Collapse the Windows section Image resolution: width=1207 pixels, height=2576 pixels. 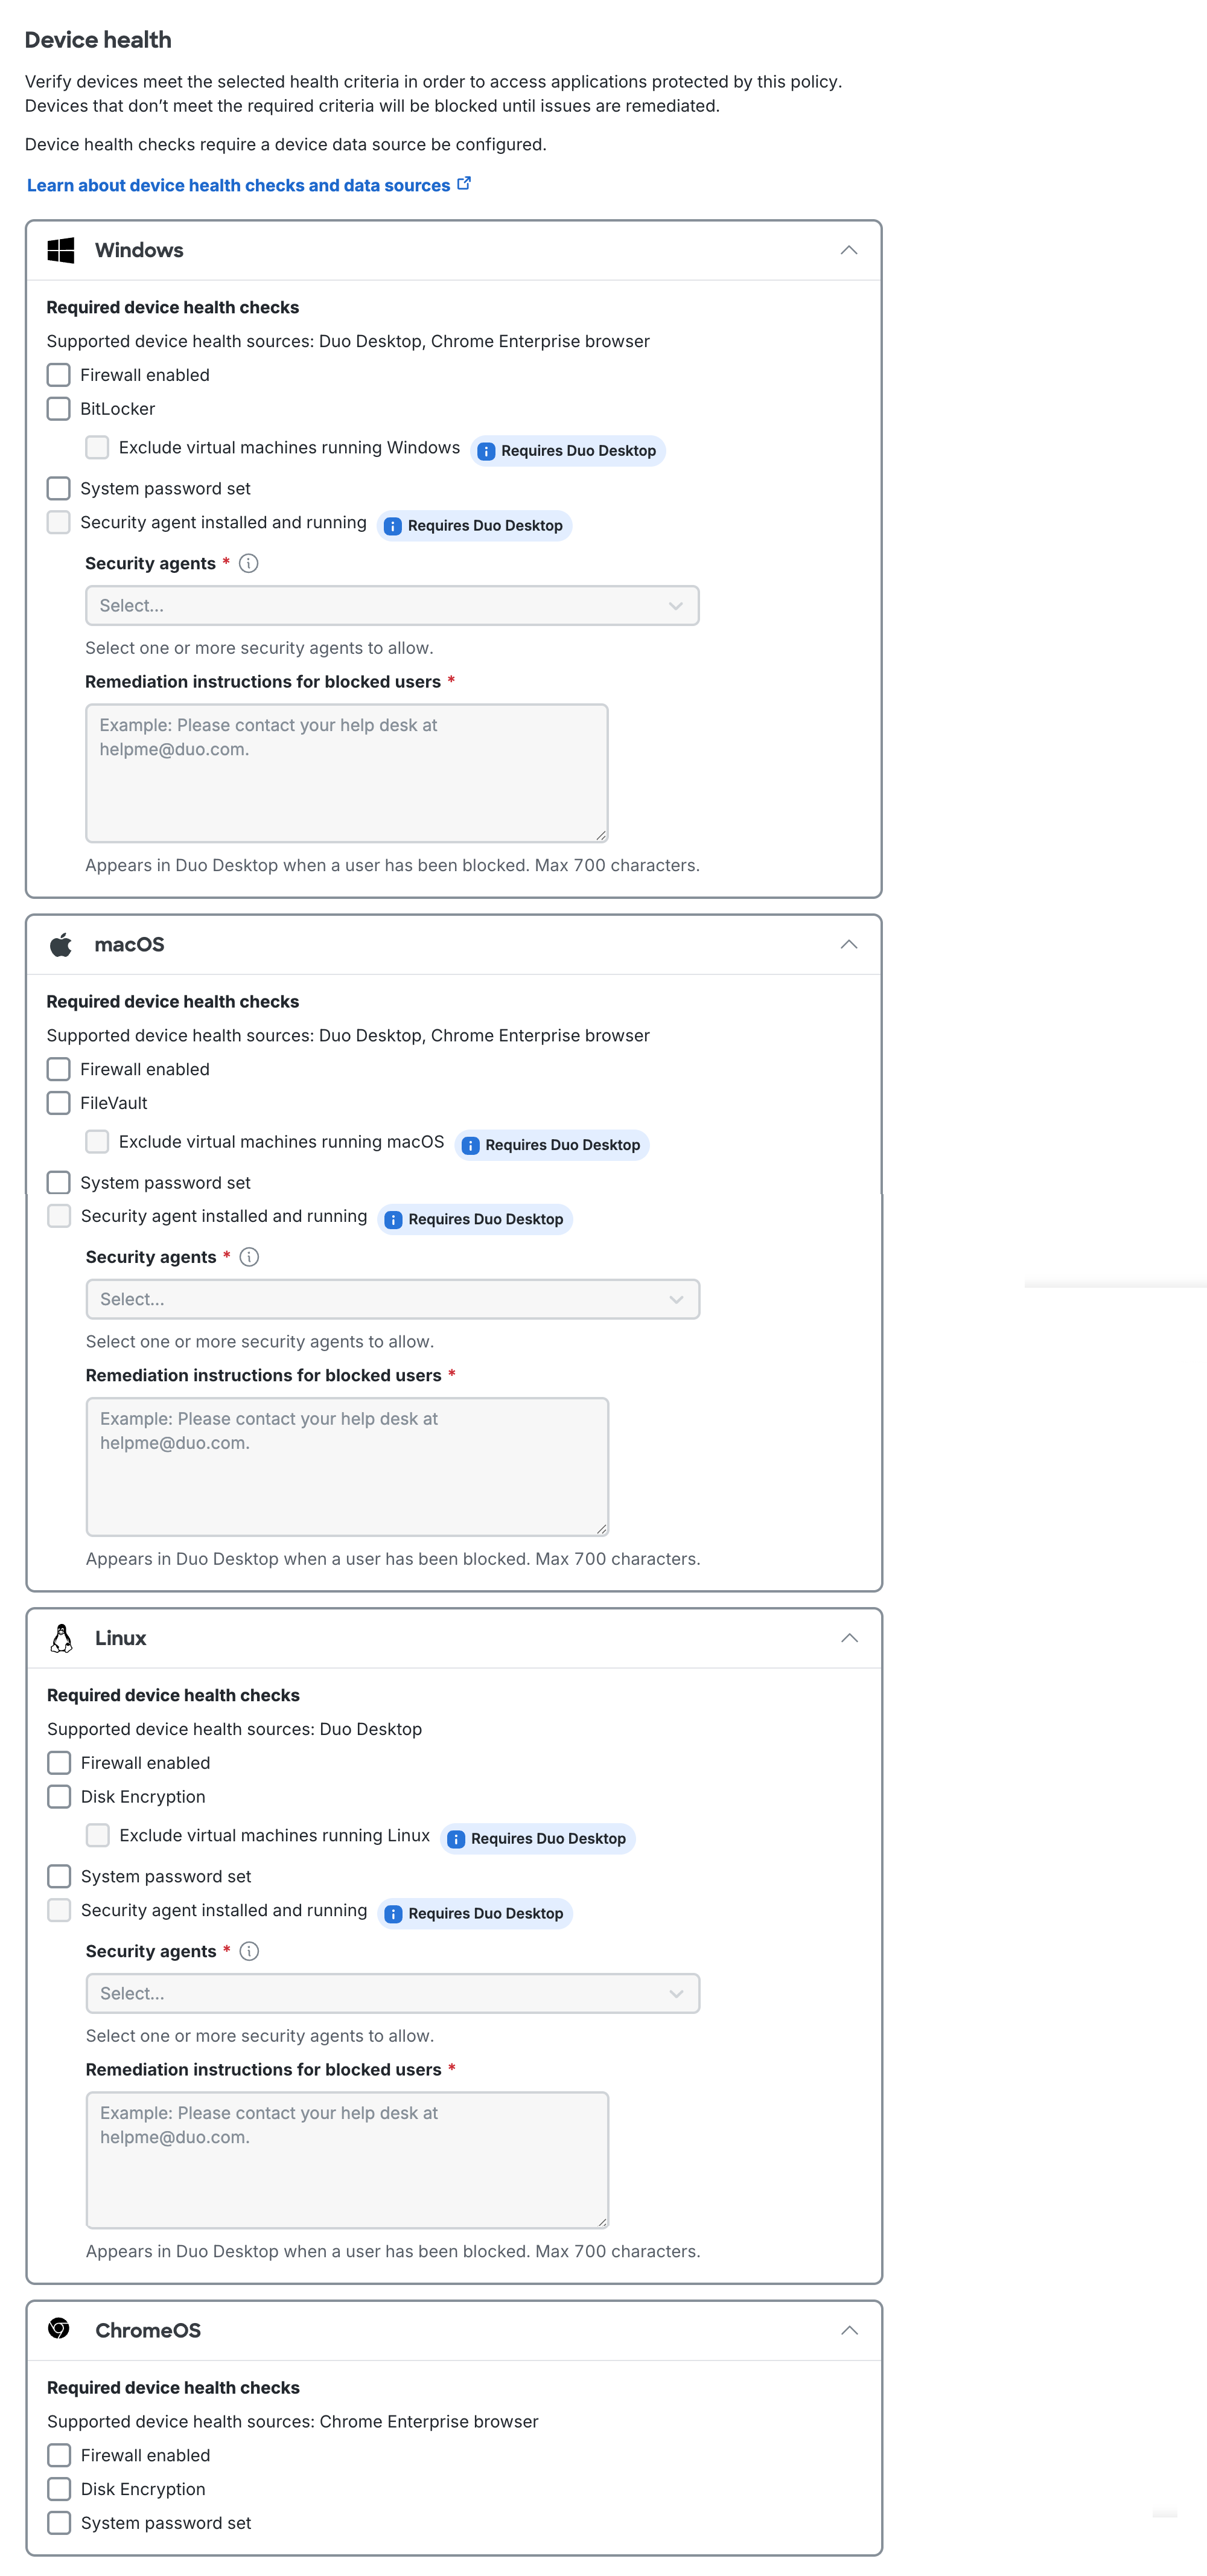tap(849, 249)
